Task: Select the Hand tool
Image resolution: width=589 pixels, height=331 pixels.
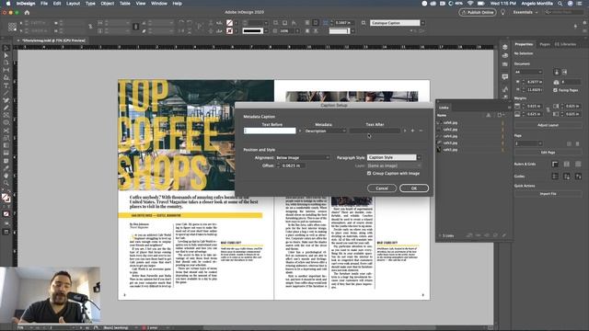Action: (6, 176)
